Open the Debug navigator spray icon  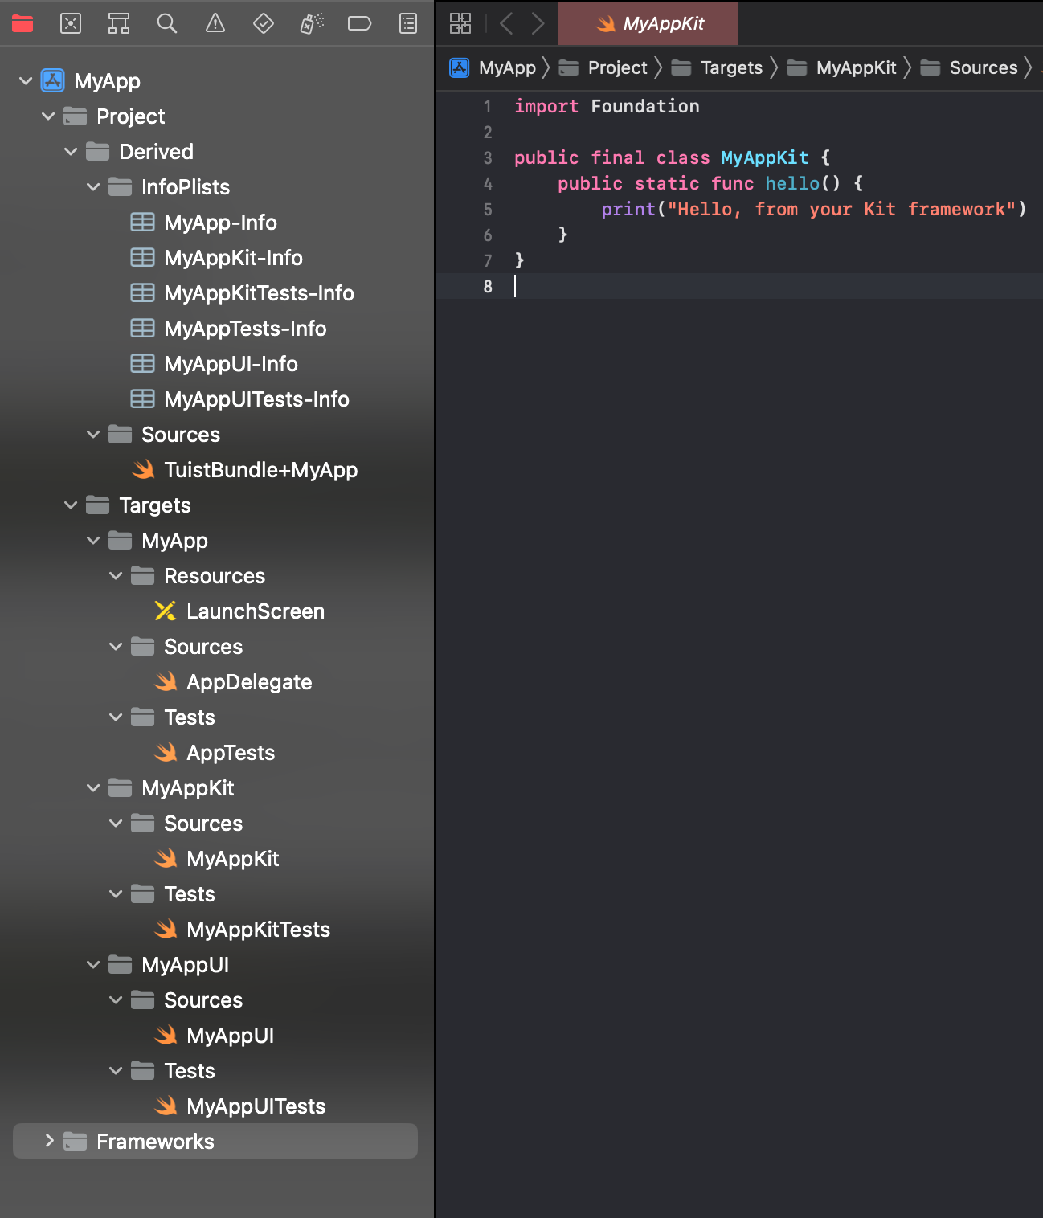tap(312, 23)
